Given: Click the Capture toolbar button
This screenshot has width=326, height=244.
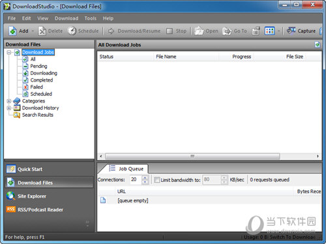Looking at the screenshot, I should coord(301,31).
